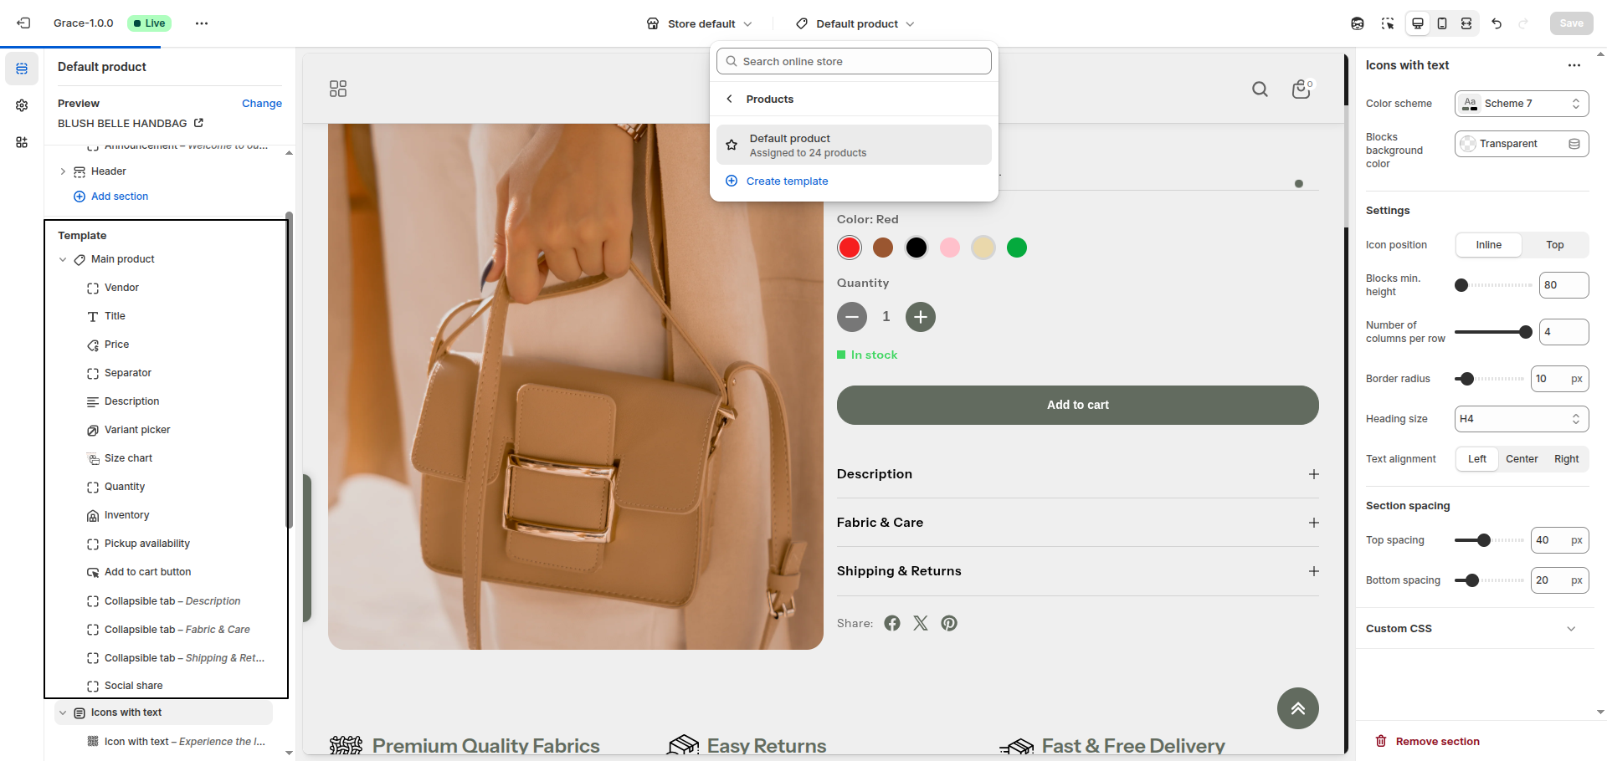Open Heading size H4 dropdown
The image size is (1607, 761).
[x=1522, y=419]
